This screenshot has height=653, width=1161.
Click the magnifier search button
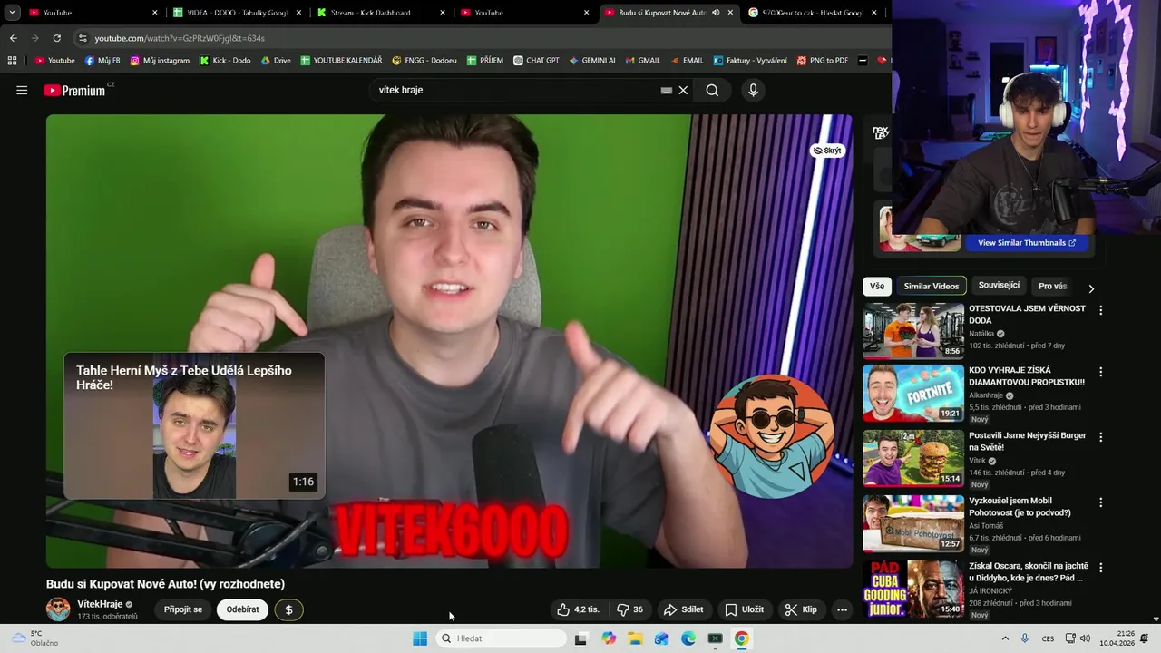[712, 90]
